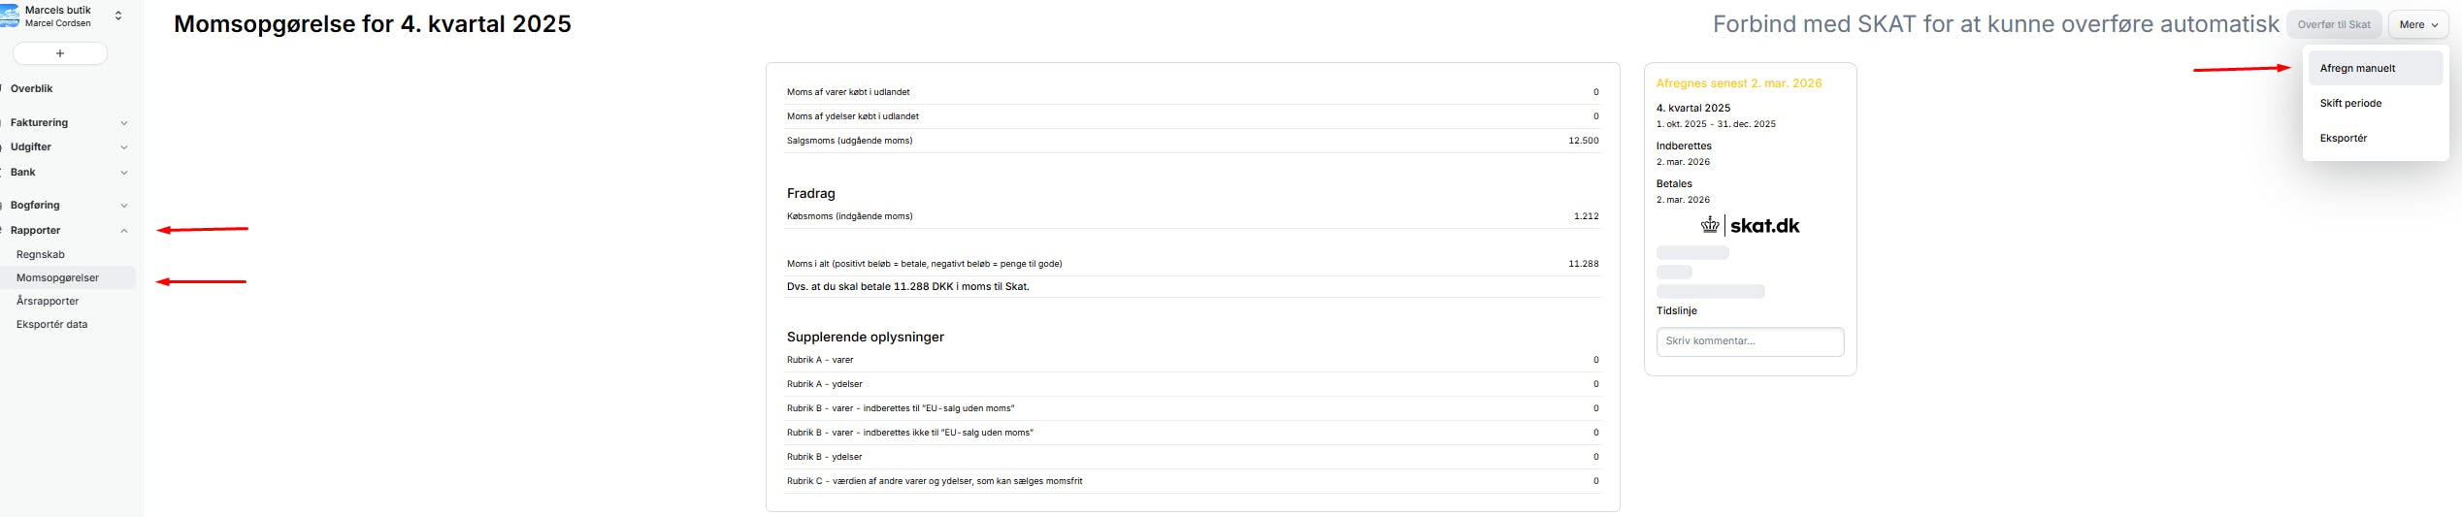Open Eksportér data in the sidebar
Image resolution: width=2462 pixels, height=517 pixels.
click(51, 325)
